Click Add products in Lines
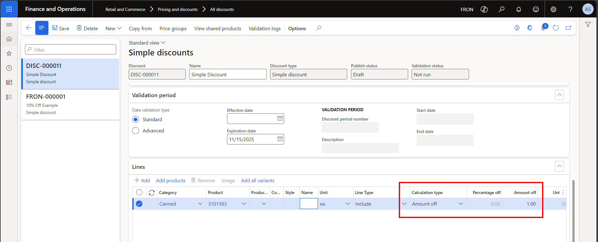This screenshot has height=242, width=598. [x=171, y=181]
